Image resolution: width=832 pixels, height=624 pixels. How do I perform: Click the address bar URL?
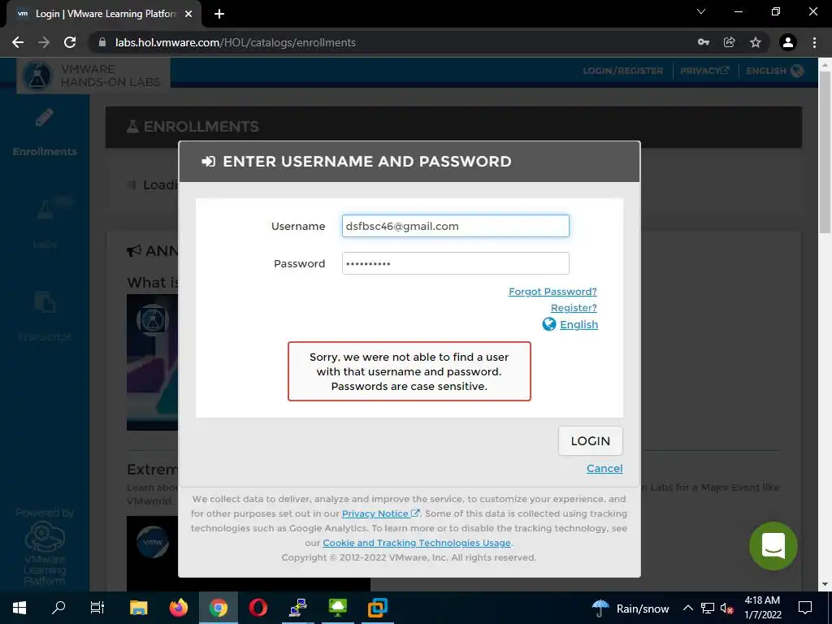(x=236, y=42)
